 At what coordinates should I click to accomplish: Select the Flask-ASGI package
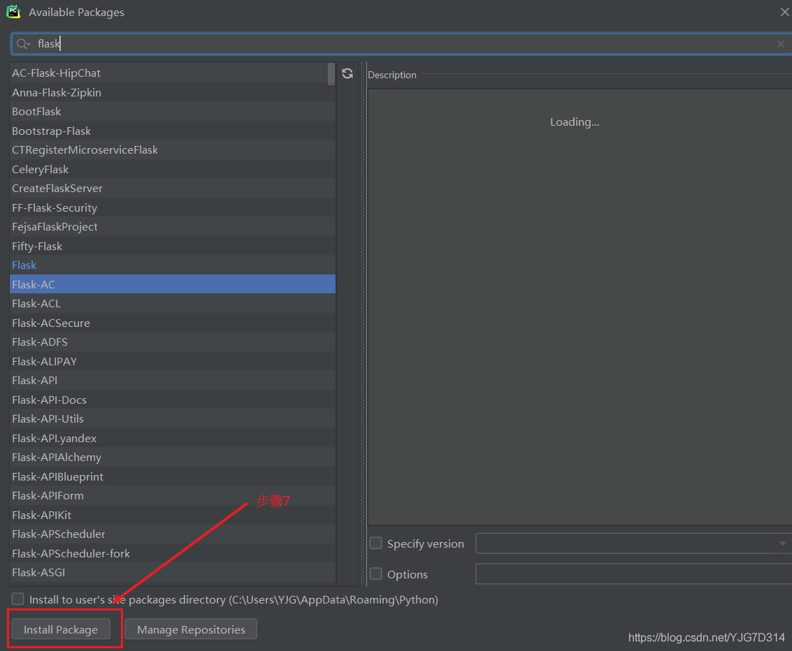pos(173,572)
